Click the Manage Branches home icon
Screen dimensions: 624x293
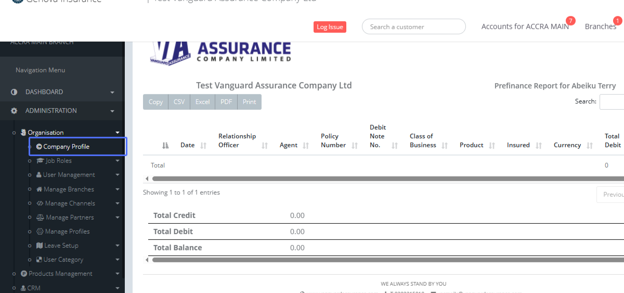39,189
